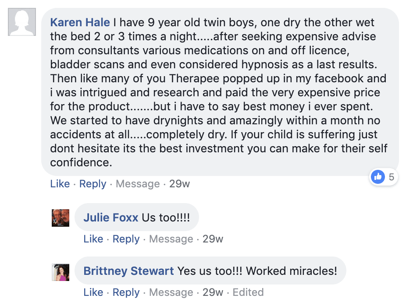Reply to Julie Foxx's comment
Viewport: 413px width, 302px height.
[126, 239]
